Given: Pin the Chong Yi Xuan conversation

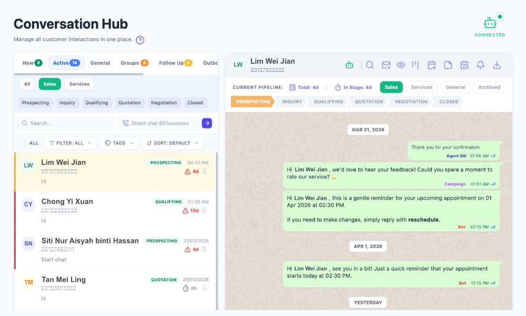Looking at the screenshot, I should [x=205, y=211].
